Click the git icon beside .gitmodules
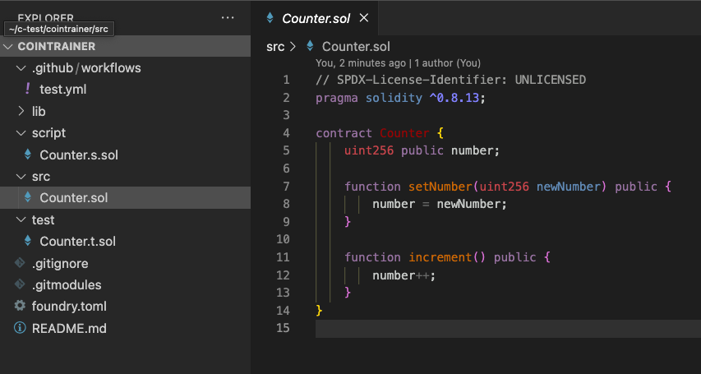The width and height of the screenshot is (701, 374). [x=20, y=284]
